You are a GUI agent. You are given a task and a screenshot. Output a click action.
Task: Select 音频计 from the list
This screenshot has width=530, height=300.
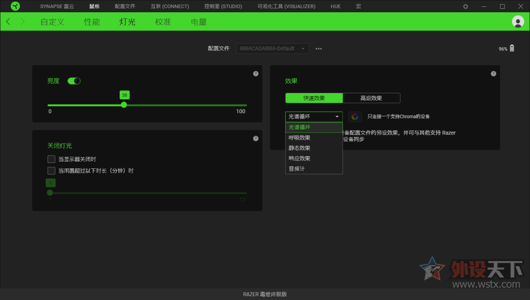coord(314,169)
